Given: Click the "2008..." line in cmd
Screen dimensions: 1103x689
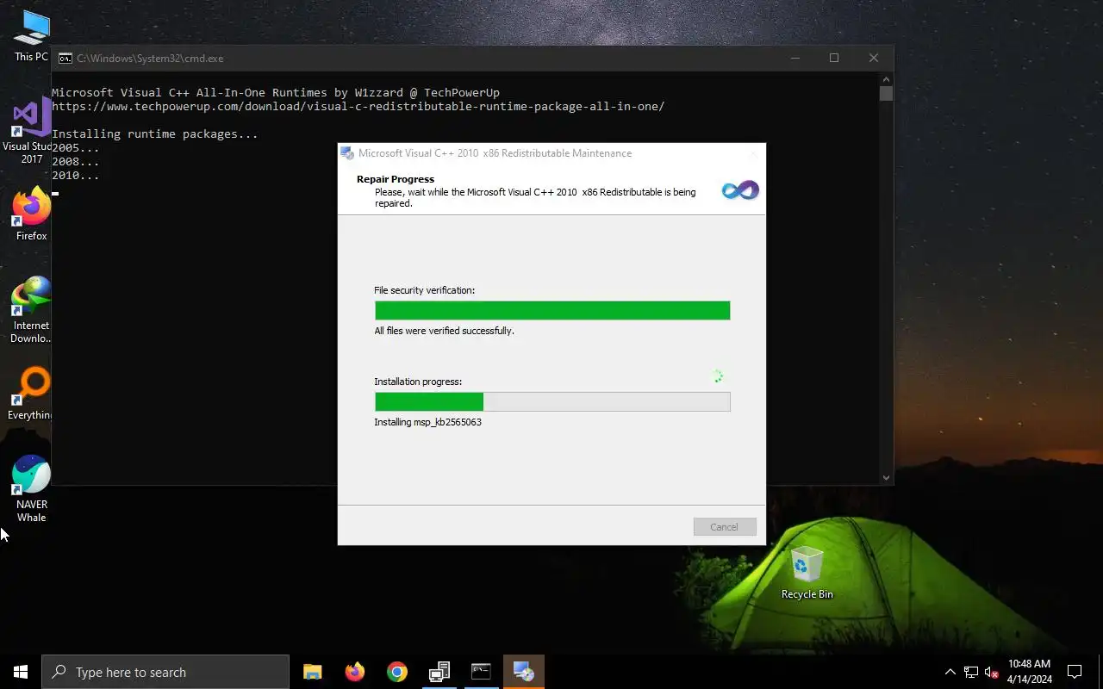Looking at the screenshot, I should click(x=76, y=162).
